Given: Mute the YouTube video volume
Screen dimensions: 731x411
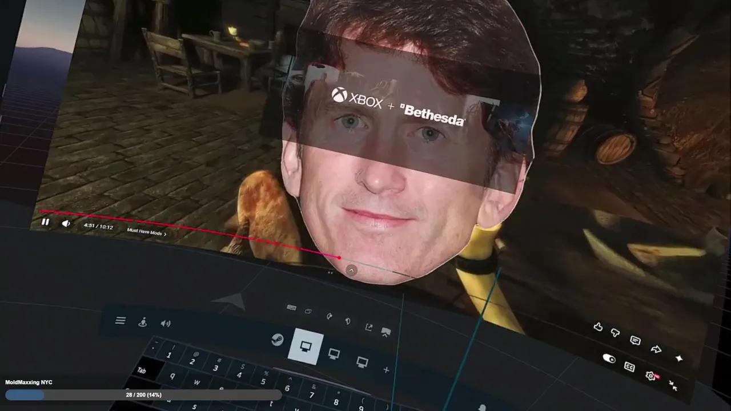Looking at the screenshot, I should pyautogui.click(x=66, y=224).
